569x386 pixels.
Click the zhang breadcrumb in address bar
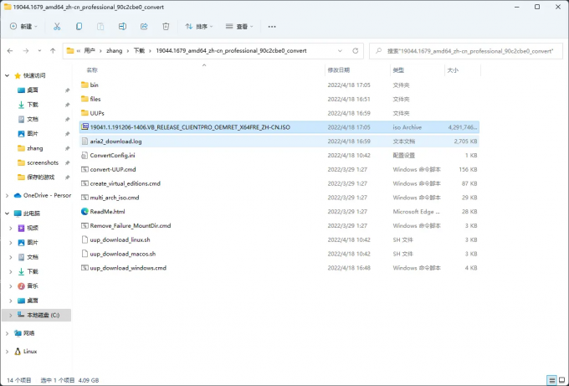coord(115,51)
